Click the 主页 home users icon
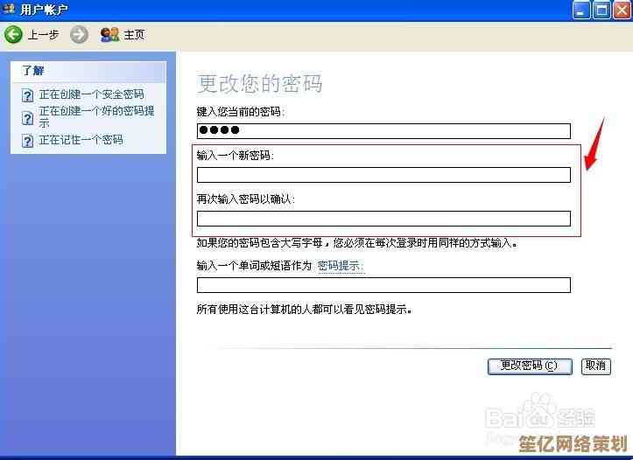The width and height of the screenshot is (633, 460). click(110, 35)
